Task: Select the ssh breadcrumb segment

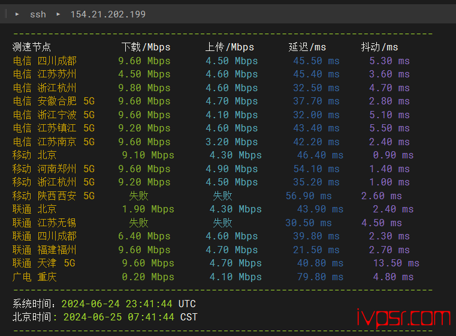Action: 38,14
